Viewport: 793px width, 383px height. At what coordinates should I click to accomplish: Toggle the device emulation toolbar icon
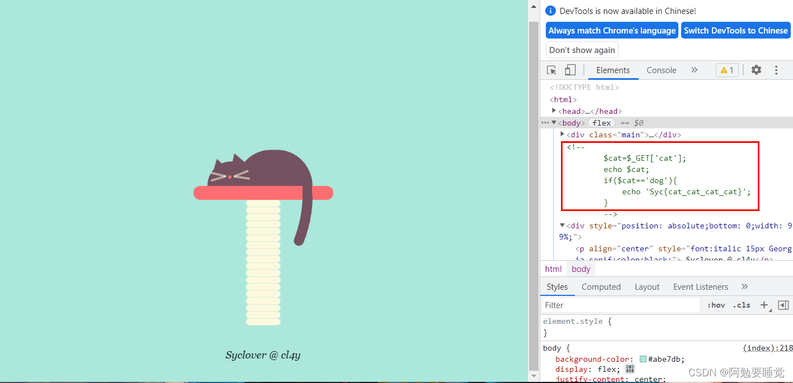[x=570, y=70]
